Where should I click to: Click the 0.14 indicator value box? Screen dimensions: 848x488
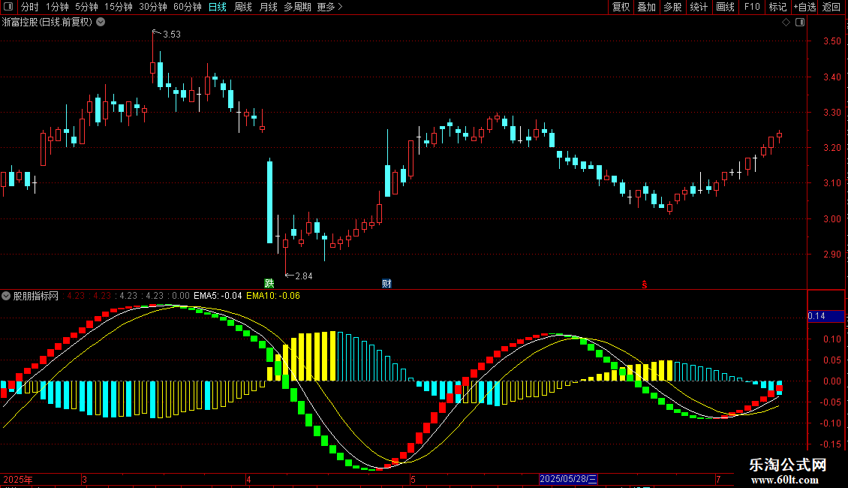(825, 316)
